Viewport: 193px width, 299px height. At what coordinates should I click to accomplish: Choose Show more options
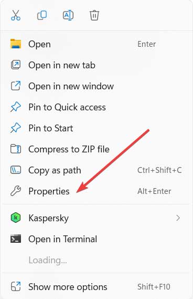click(x=97, y=287)
